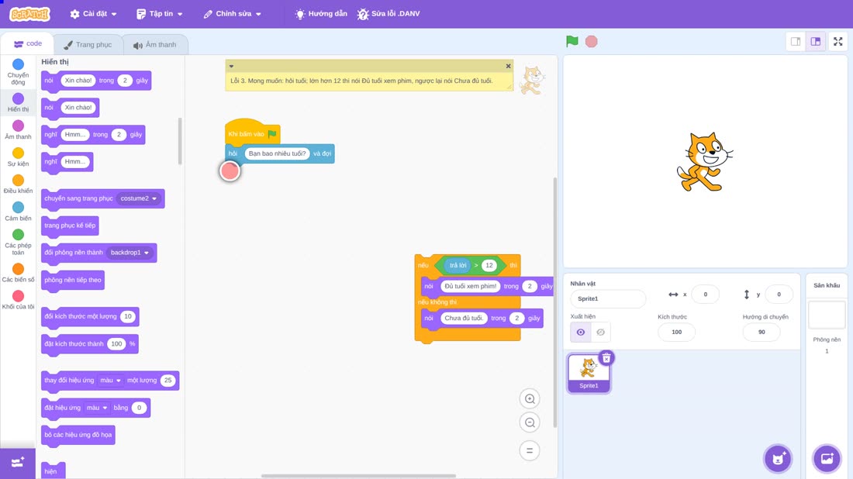Click the horizontal workspace scrollbar
This screenshot has width=853, height=479.
click(x=358, y=476)
